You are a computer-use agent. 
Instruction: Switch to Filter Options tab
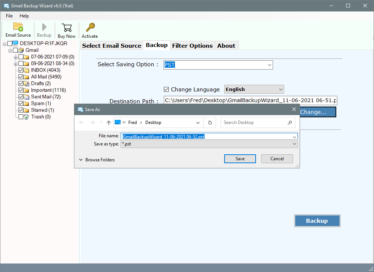[x=192, y=46]
